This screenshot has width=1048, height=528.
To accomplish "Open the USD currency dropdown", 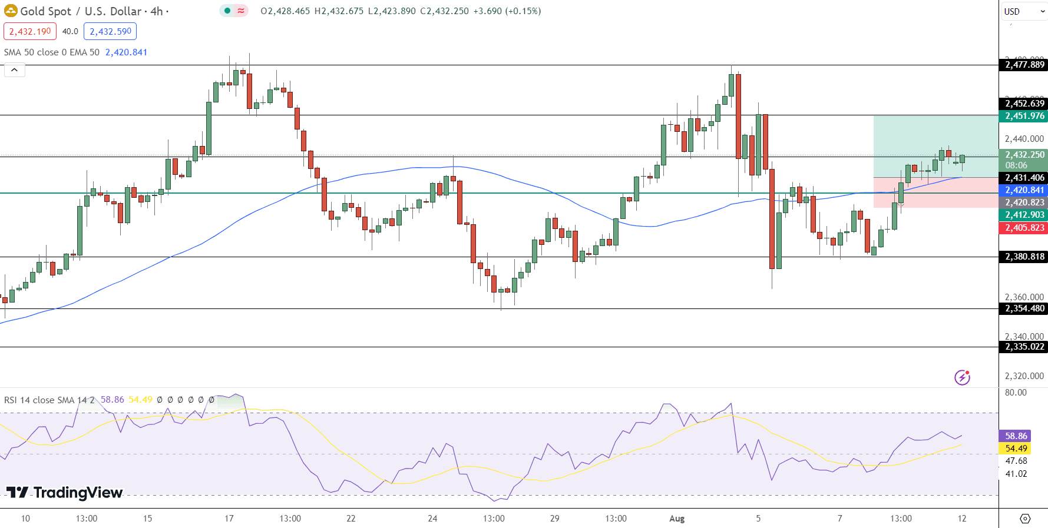I will 1024,11.
